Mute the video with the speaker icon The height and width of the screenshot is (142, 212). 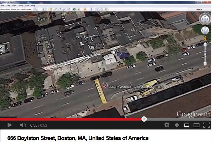[23, 125]
